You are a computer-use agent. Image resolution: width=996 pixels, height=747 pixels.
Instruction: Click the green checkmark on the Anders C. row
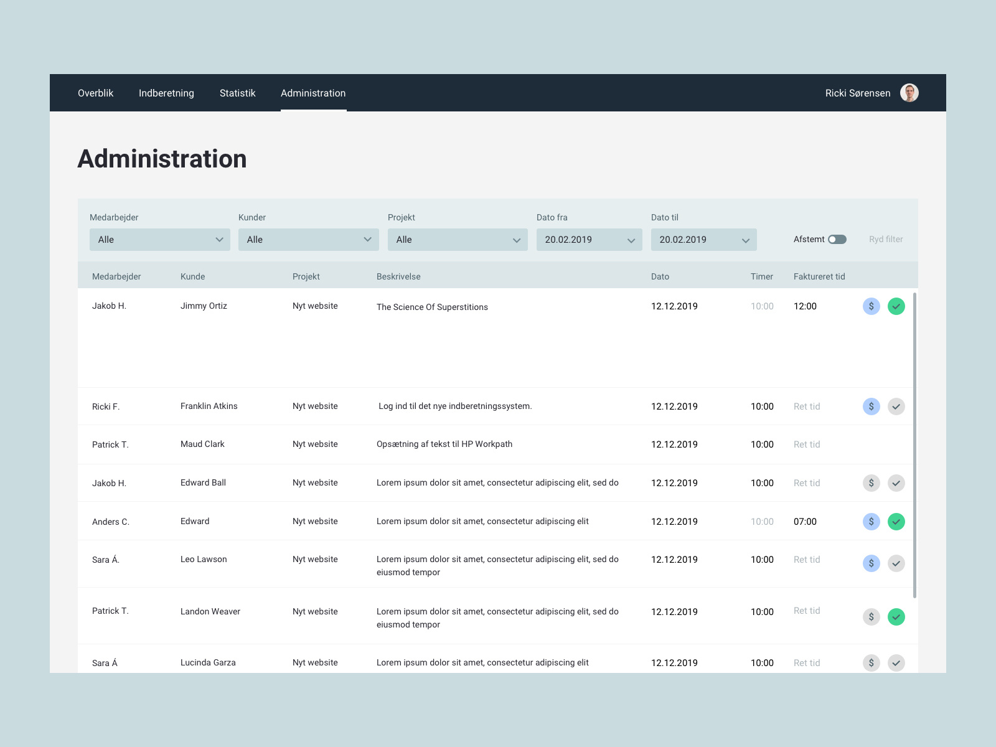(x=896, y=522)
